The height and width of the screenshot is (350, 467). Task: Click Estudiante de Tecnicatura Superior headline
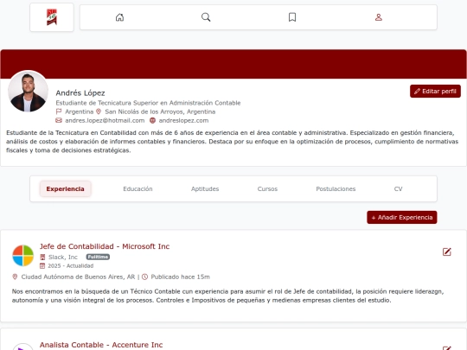pyautogui.click(x=148, y=103)
